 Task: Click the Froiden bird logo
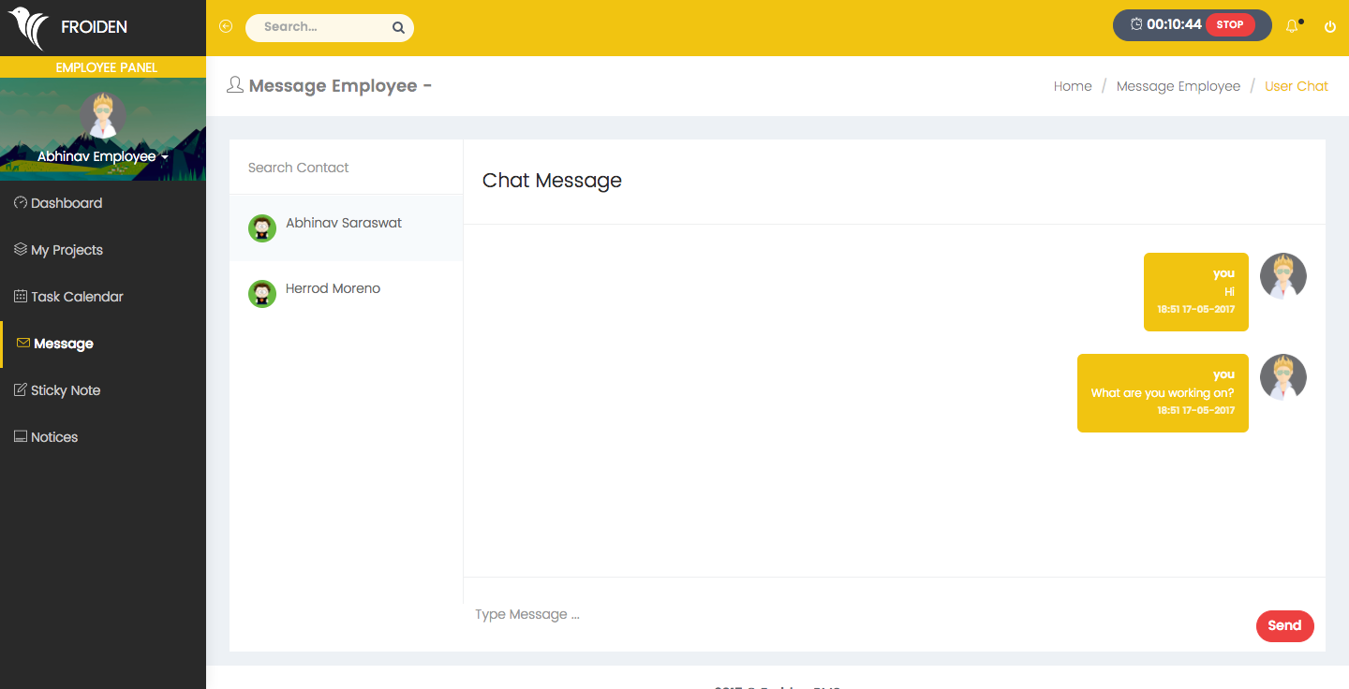[28, 28]
